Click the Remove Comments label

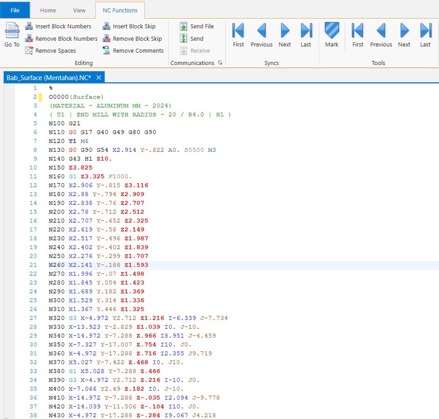138,51
